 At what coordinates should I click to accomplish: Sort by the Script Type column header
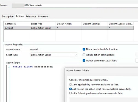click(43, 24)
